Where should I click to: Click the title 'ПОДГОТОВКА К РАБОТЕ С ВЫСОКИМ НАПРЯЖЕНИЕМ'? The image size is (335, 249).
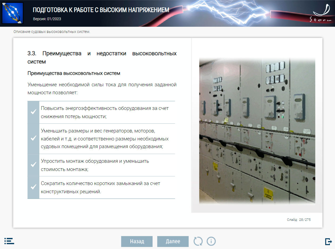(101, 10)
